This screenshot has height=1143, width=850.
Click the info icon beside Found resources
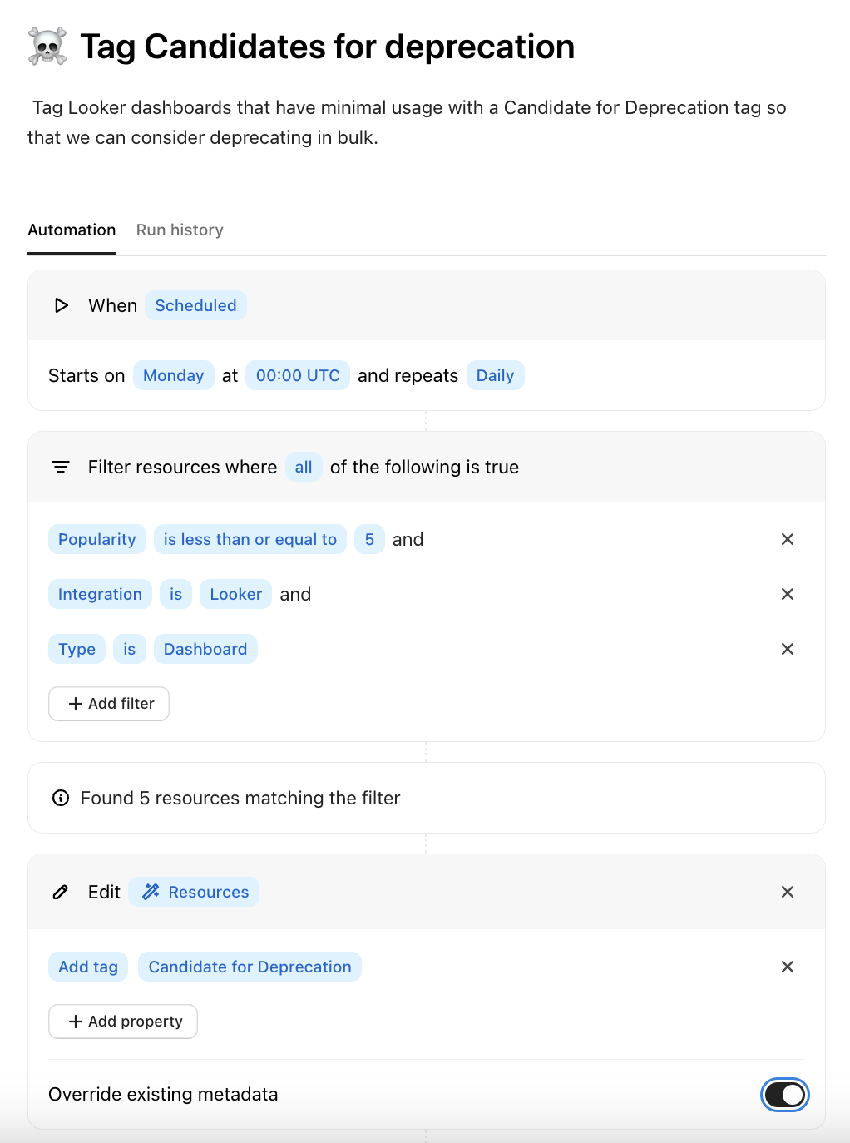61,798
